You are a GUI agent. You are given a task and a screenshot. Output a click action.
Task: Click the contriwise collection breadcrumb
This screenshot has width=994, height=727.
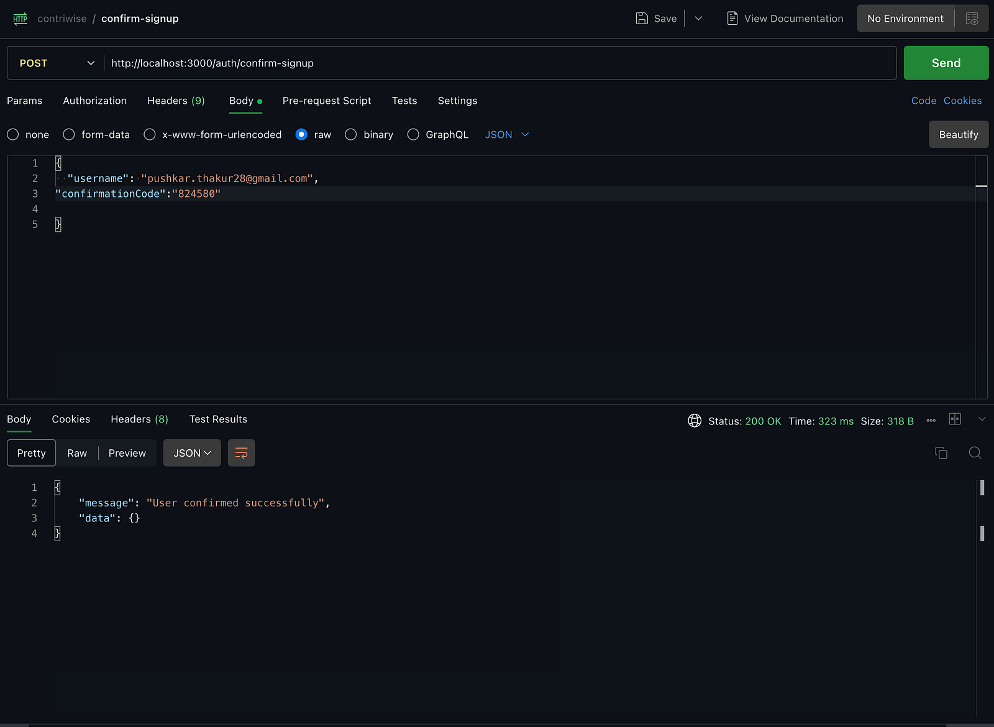point(62,19)
